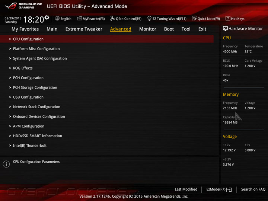Expand PCH Storage Configuration arrow
This screenshot has width=268, height=201.
pos(10,87)
